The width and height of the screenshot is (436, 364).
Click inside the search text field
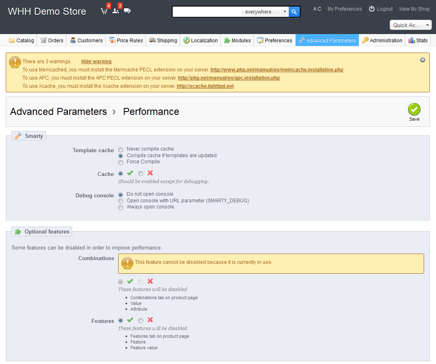click(x=207, y=12)
